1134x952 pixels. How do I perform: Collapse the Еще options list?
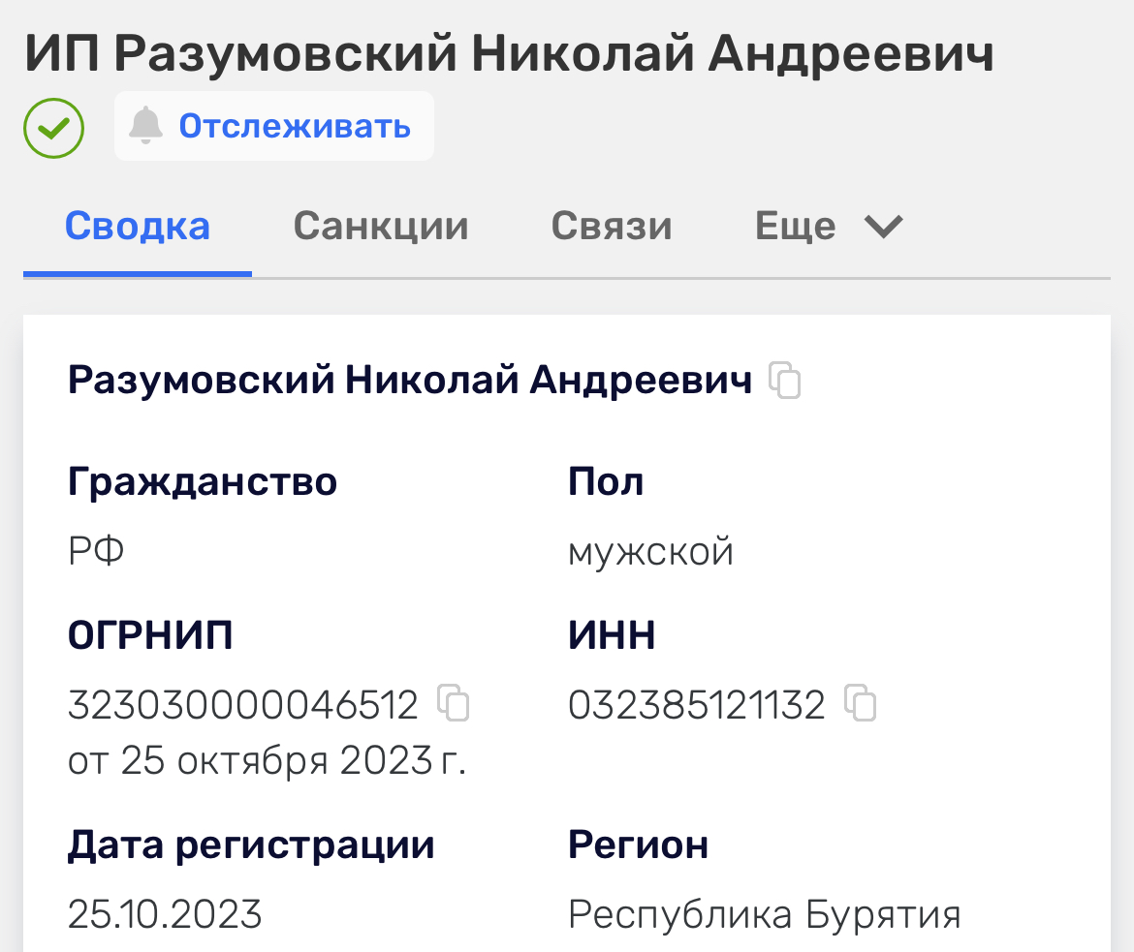point(829,225)
